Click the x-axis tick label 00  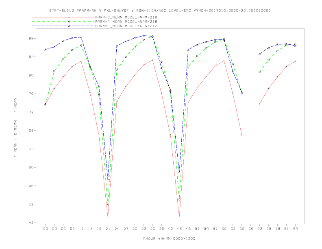pyautogui.click(x=46, y=229)
